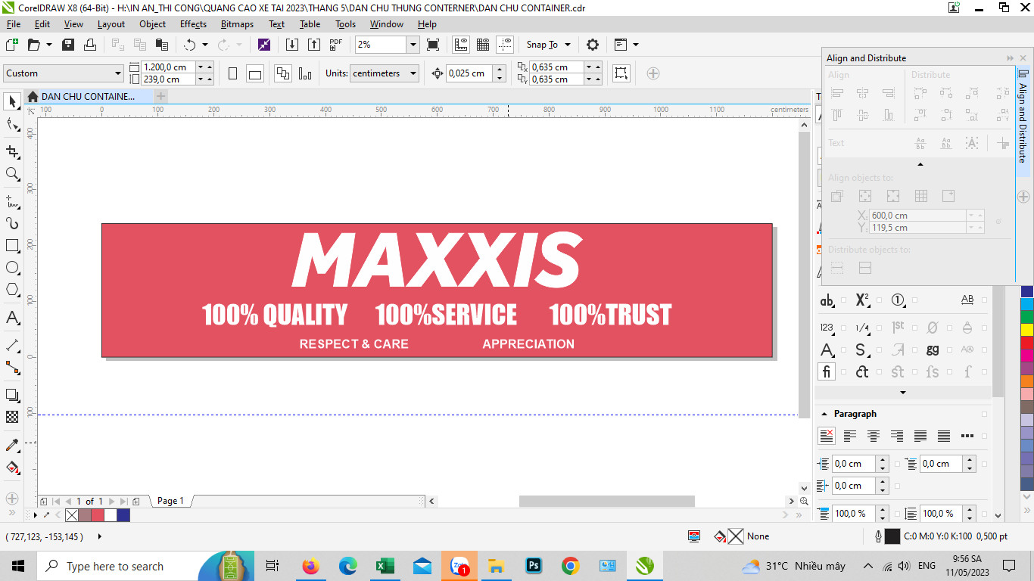
Task: Open fill color box in status bar
Action: 735,536
